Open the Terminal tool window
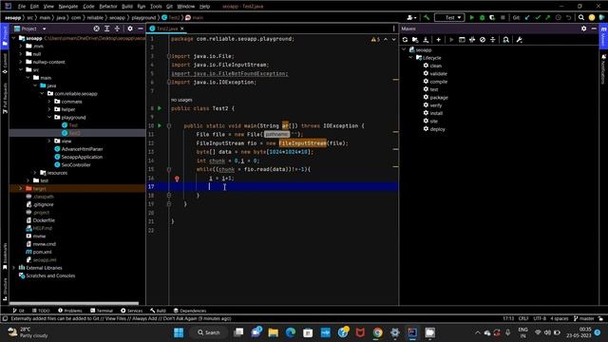The image size is (608, 342). [102, 311]
